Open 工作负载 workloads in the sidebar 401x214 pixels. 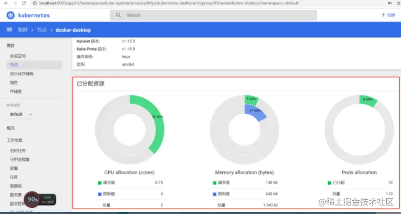pos(15,140)
